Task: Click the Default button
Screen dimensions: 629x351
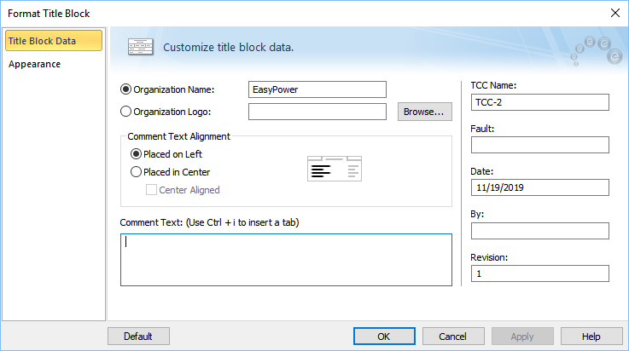Action: 138,337
